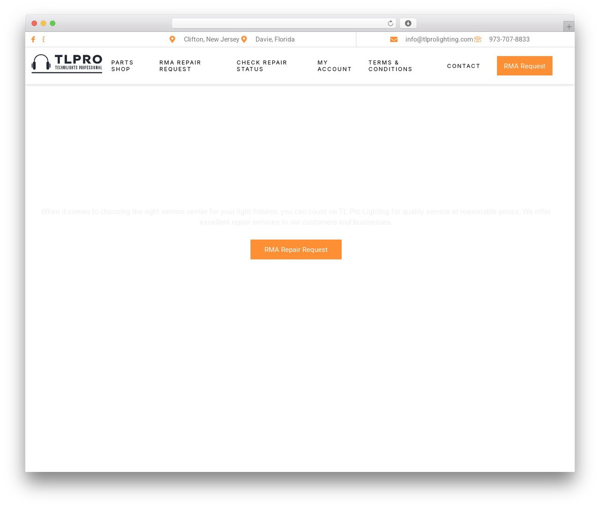View Terms & Conditions page
Viewport: 600px width, 508px height.
point(390,66)
